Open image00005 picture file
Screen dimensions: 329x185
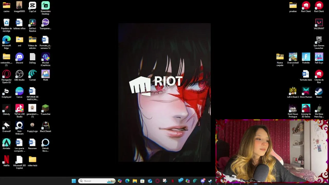pyautogui.click(x=20, y=7)
